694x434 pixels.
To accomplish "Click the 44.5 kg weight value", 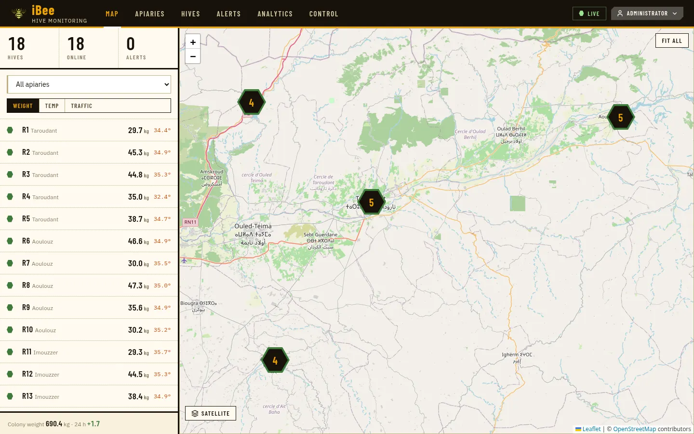I will 138,374.
